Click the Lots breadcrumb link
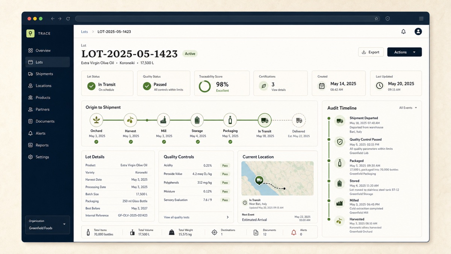This screenshot has height=254, width=451. pyautogui.click(x=85, y=32)
